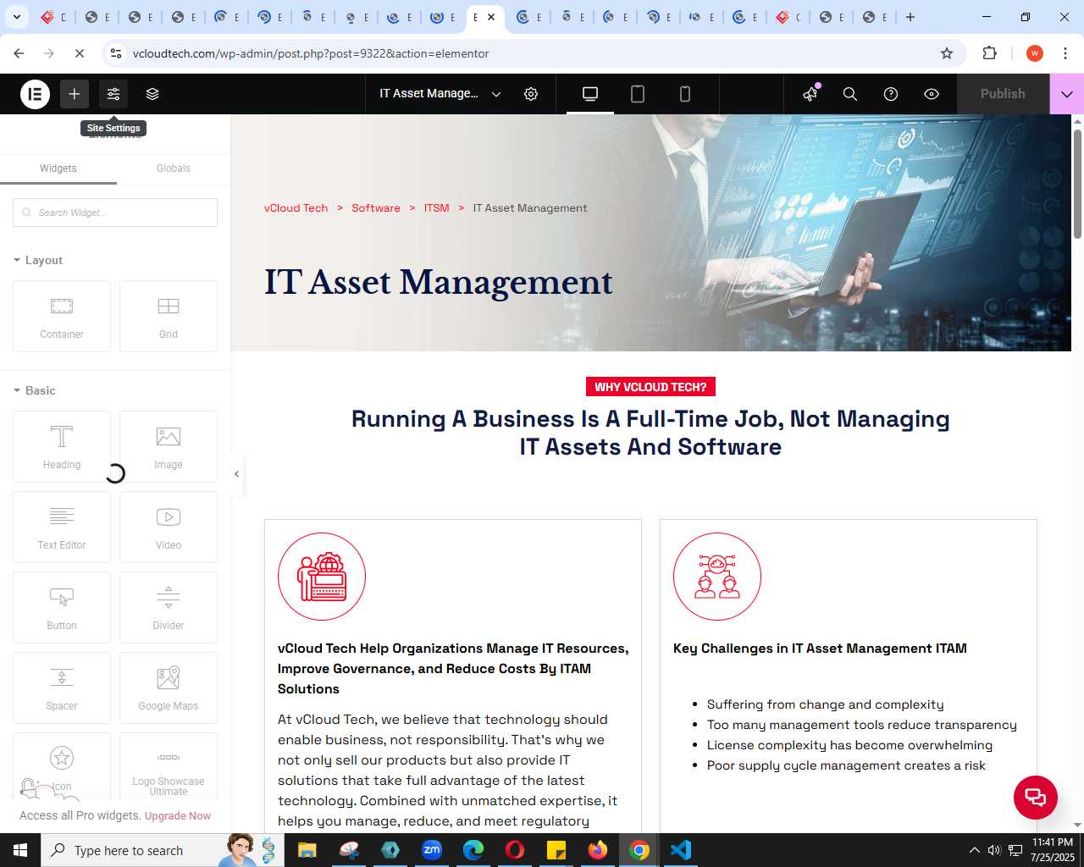
Task: Collapse the Layout section
Action: pyautogui.click(x=38, y=260)
